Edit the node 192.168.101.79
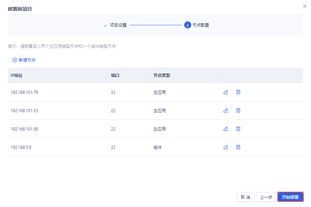 tap(226, 92)
